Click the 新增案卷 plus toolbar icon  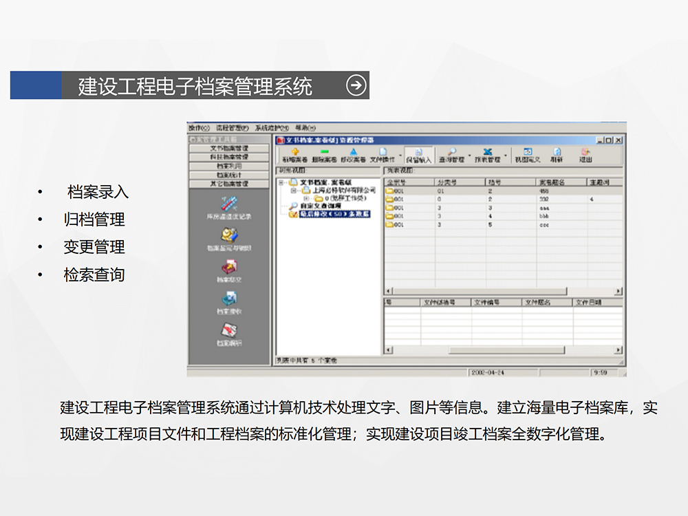(x=295, y=151)
